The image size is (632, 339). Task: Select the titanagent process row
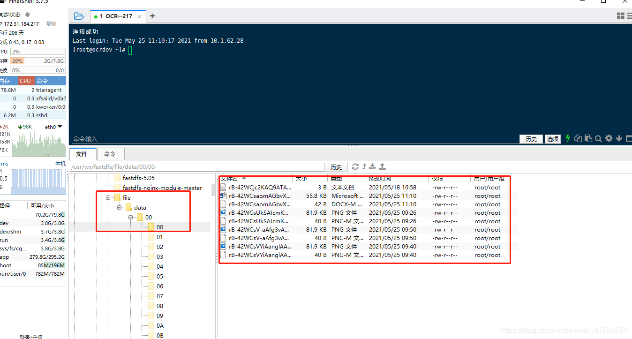(x=33, y=90)
